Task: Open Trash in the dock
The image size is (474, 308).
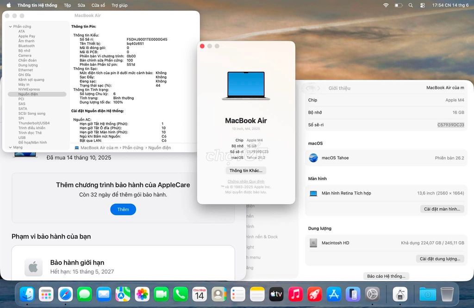Action: (447, 294)
